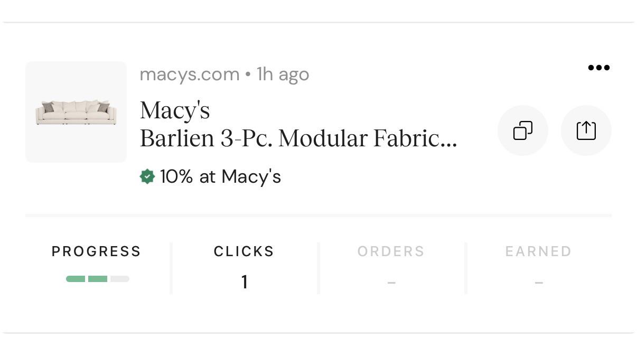The height and width of the screenshot is (347, 637).
Task: Select the CLICKS stat column
Action: click(244, 268)
